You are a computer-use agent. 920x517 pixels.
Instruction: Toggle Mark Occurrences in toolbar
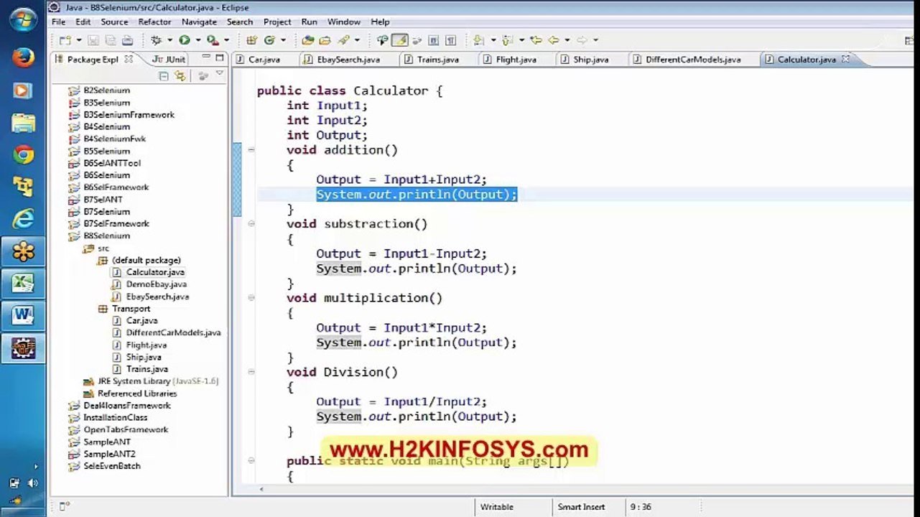pyautogui.click(x=400, y=40)
